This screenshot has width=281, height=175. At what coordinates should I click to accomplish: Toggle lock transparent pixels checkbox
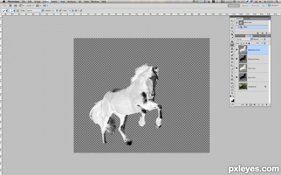click(241, 43)
